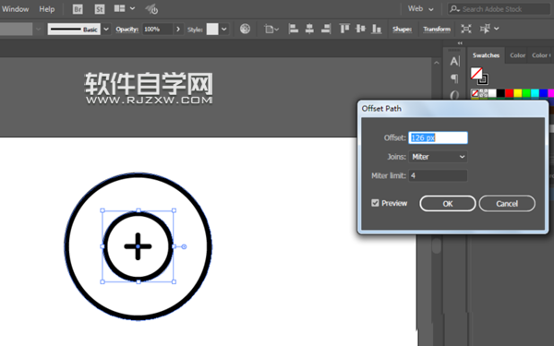This screenshot has width=554, height=346.
Task: Click Vertical Align Top icon
Action: (344, 29)
